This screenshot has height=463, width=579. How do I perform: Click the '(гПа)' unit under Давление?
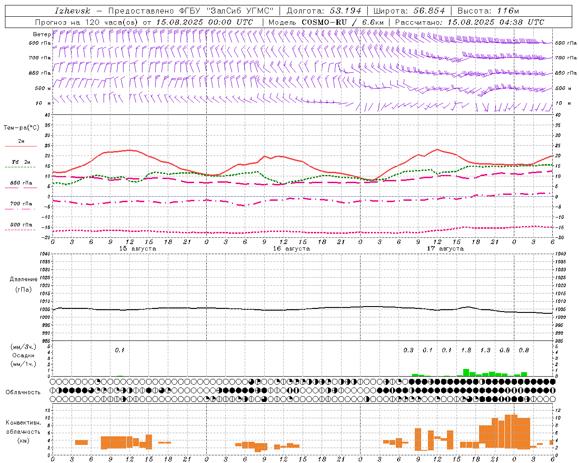click(24, 289)
